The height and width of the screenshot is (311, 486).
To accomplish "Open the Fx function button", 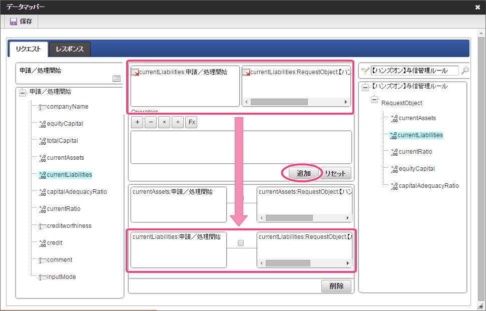I will click(191, 122).
